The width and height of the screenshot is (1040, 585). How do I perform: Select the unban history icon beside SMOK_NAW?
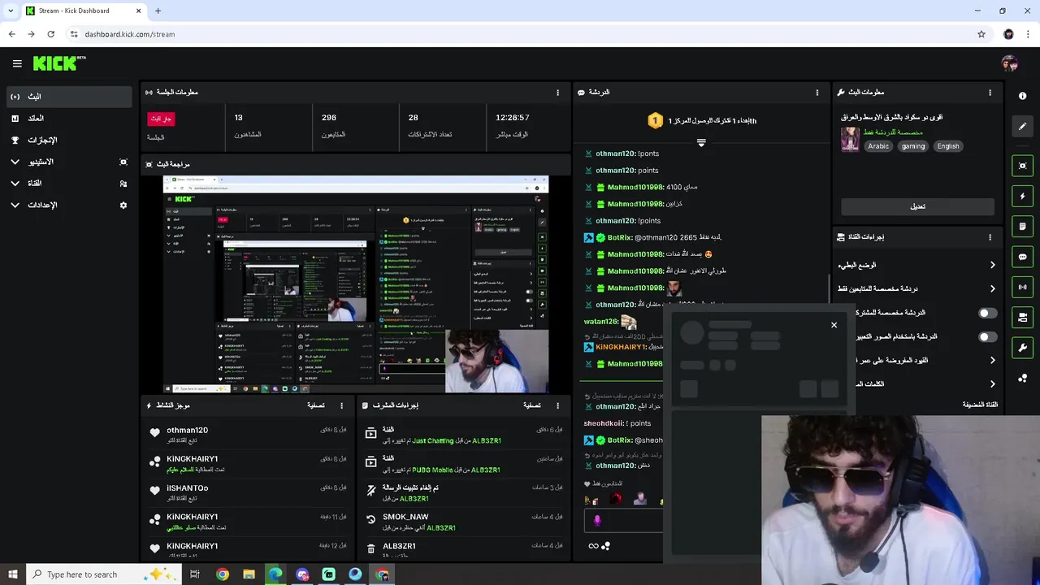coord(370,520)
